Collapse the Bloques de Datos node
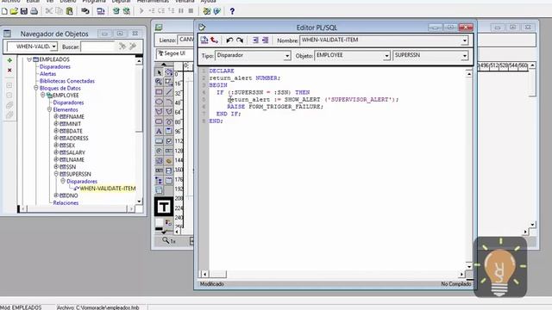This screenshot has width=552, height=310. tap(36, 88)
